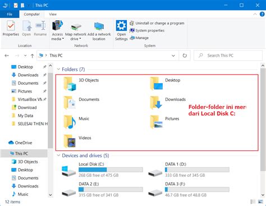Select the 3D Objects folder icon
This screenshot has width=266, height=206.
coord(70,84)
